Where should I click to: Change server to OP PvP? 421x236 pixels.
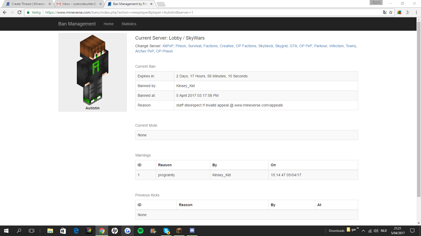(305, 46)
